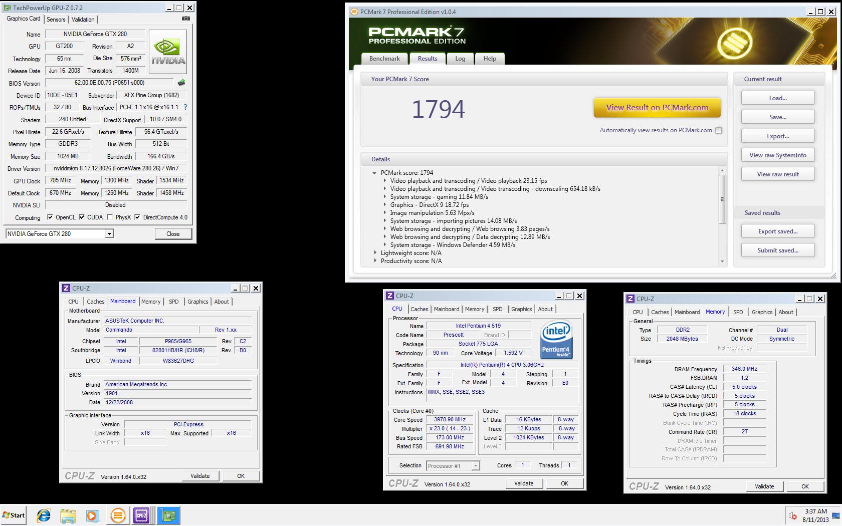Click the Core Speed value field in CPU-Z
The height and width of the screenshot is (526, 842).
coord(450,420)
